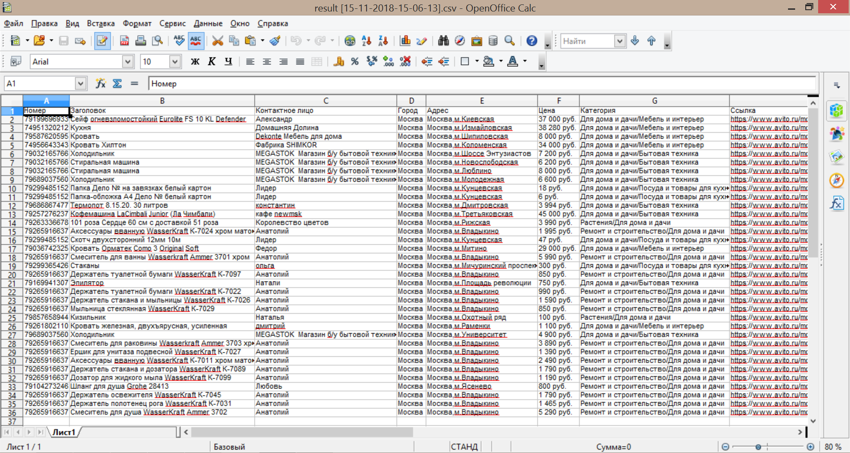The image size is (850, 453).
Task: Open the font size dropdown
Action: 175,62
